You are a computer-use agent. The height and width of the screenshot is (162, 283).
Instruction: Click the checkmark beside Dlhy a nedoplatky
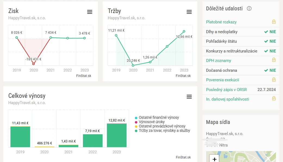[x=266, y=32]
